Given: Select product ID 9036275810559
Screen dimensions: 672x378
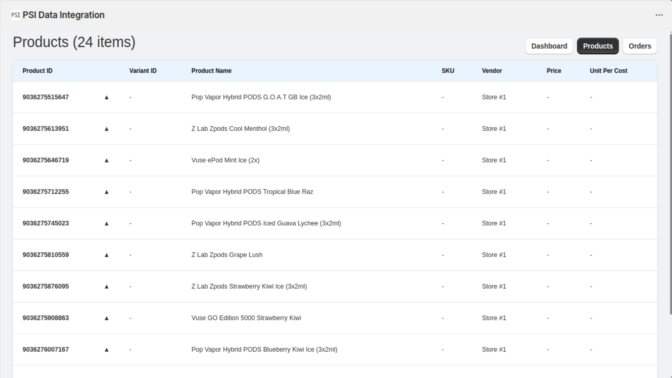Looking at the screenshot, I should [46, 255].
